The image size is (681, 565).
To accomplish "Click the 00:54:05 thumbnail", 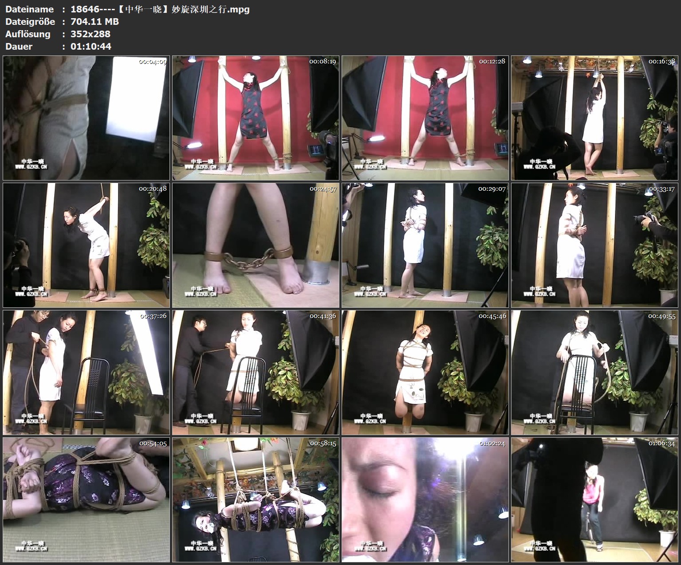I will (x=86, y=500).
